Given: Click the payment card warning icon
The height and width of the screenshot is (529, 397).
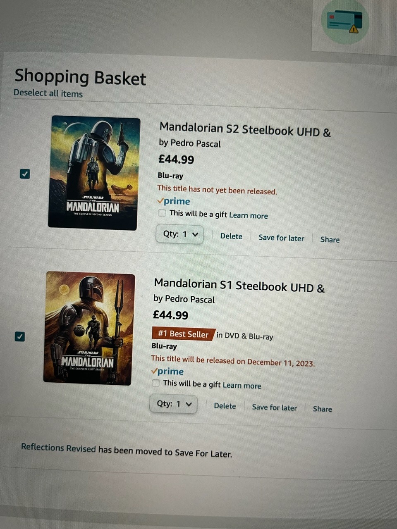Looking at the screenshot, I should [344, 22].
